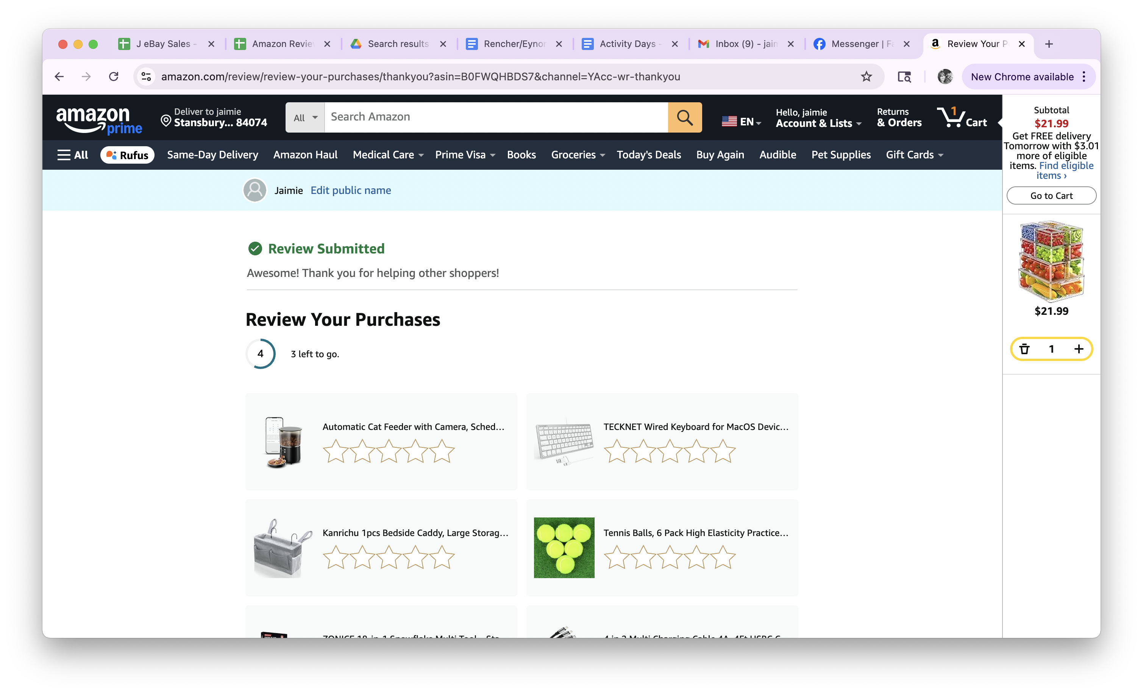Open Rufus assistant
Screen dimensions: 1143x694
tap(127, 155)
